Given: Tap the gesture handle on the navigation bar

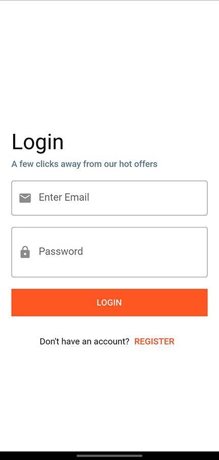Looking at the screenshot, I should tap(109, 455).
